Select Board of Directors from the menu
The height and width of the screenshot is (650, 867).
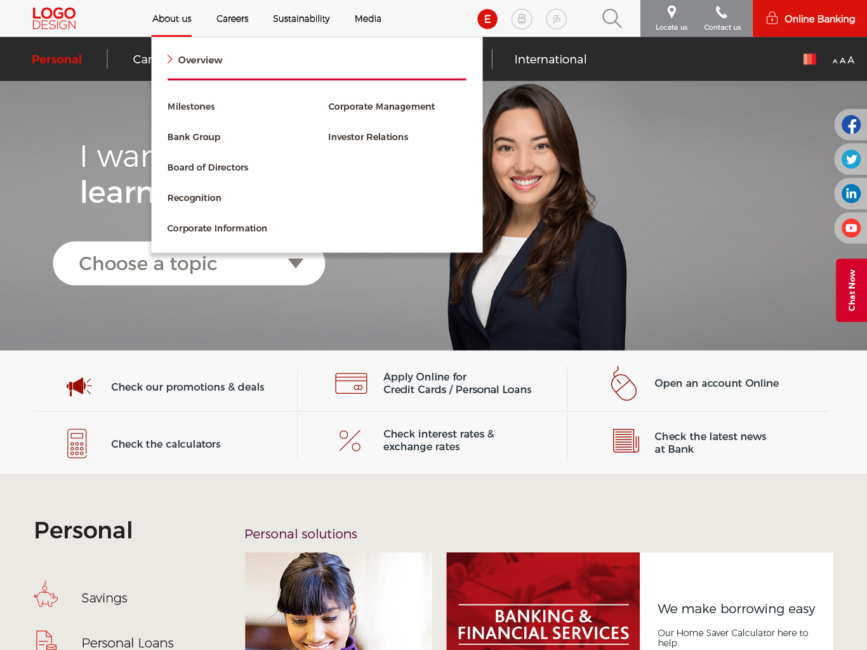pyautogui.click(x=208, y=167)
